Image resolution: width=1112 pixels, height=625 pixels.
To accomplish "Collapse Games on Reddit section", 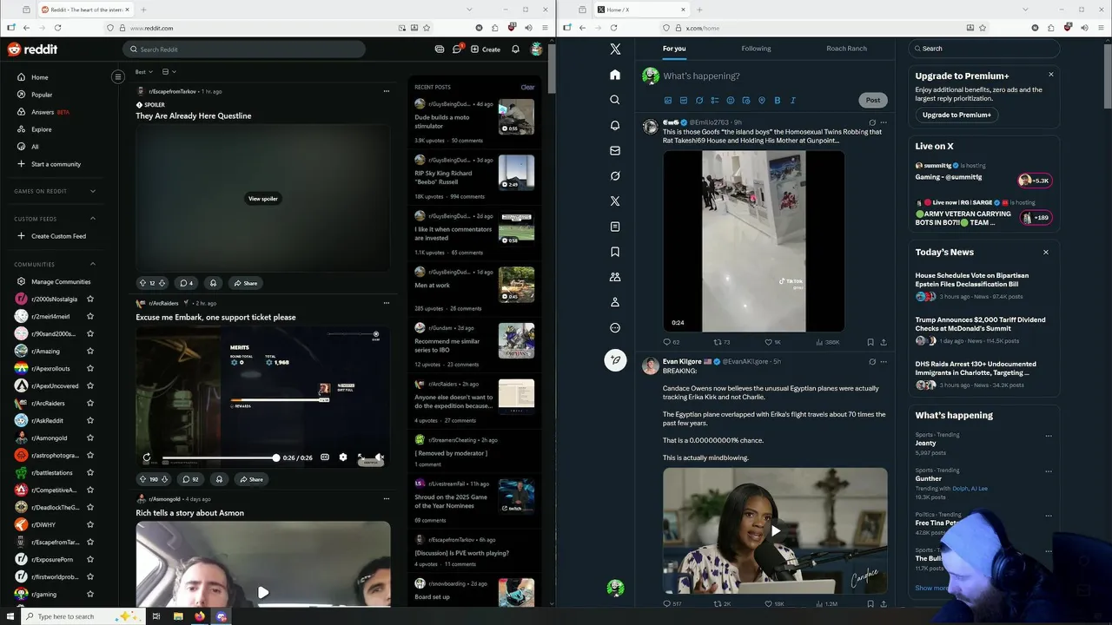I will pyautogui.click(x=93, y=191).
